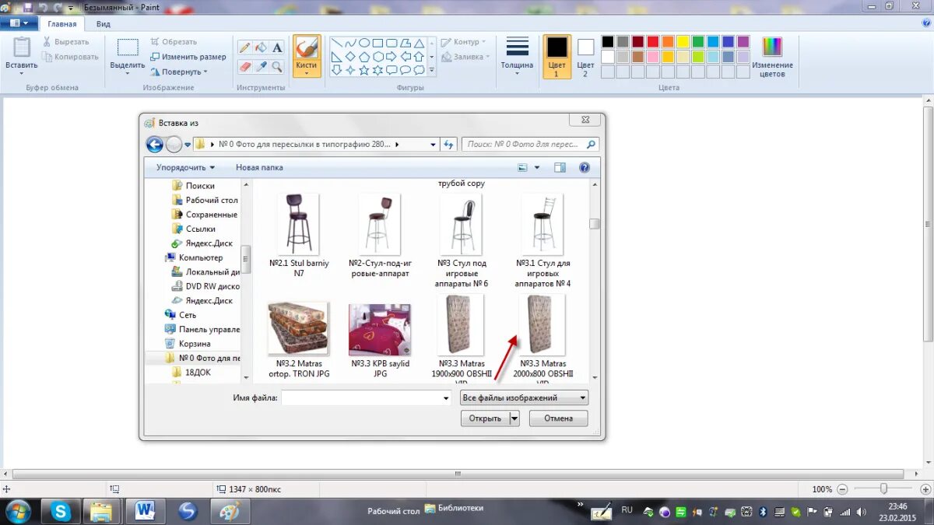The image size is (934, 525).
Task: Select the Fill with color bucket tool
Action: coord(261,47)
